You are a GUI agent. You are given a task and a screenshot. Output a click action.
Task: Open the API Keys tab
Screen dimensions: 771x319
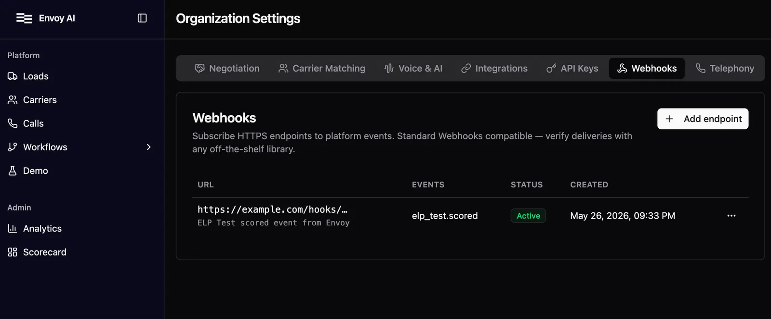coord(572,68)
